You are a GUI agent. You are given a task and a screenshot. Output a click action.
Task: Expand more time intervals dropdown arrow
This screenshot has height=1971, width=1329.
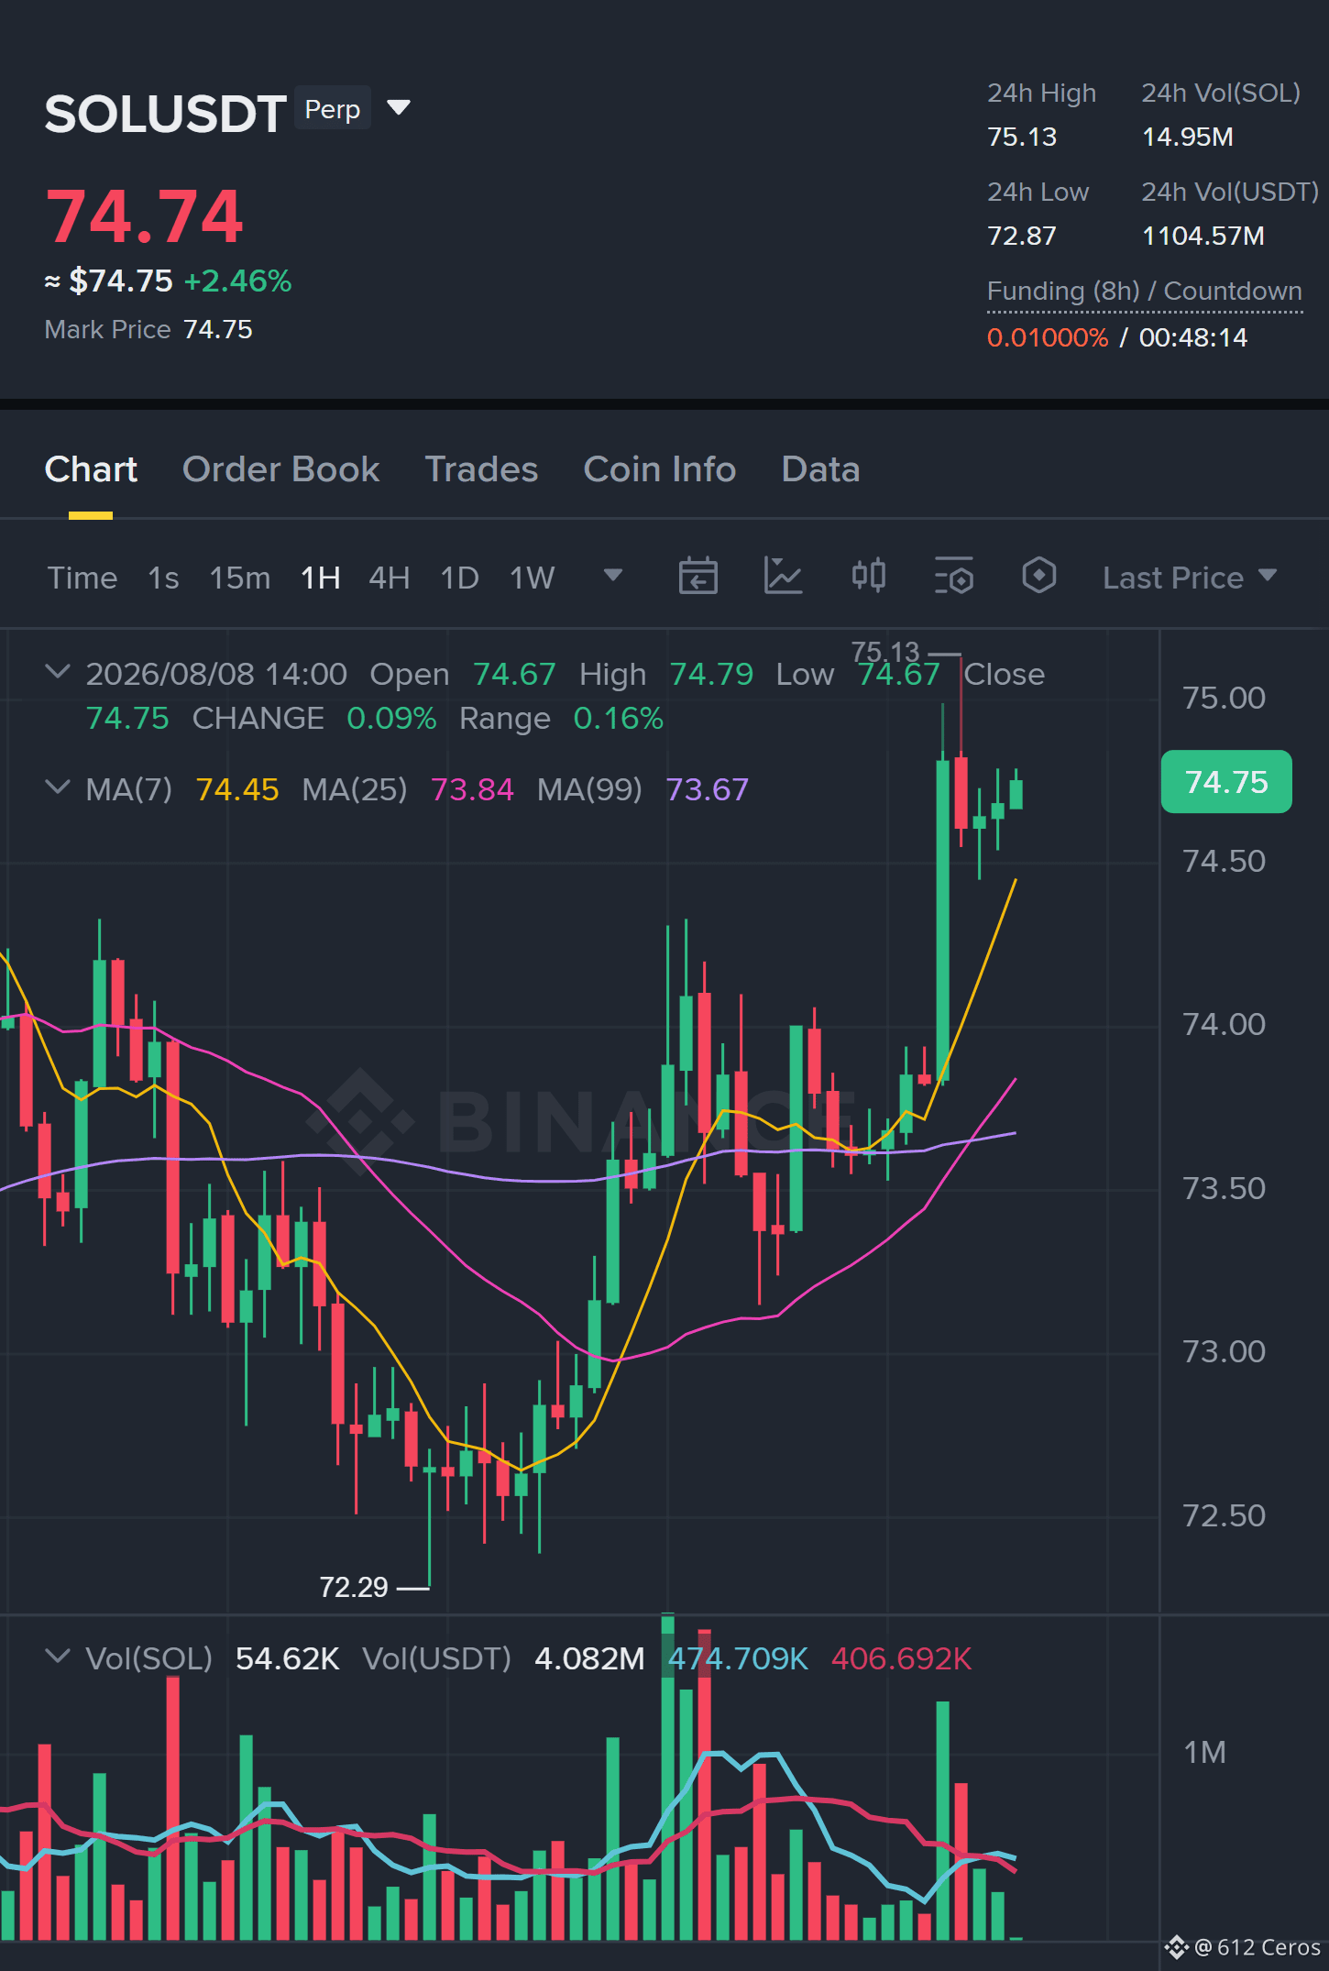tap(613, 576)
